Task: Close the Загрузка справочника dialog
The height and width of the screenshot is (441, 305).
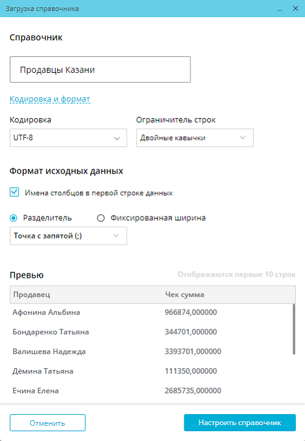Action: click(295, 9)
